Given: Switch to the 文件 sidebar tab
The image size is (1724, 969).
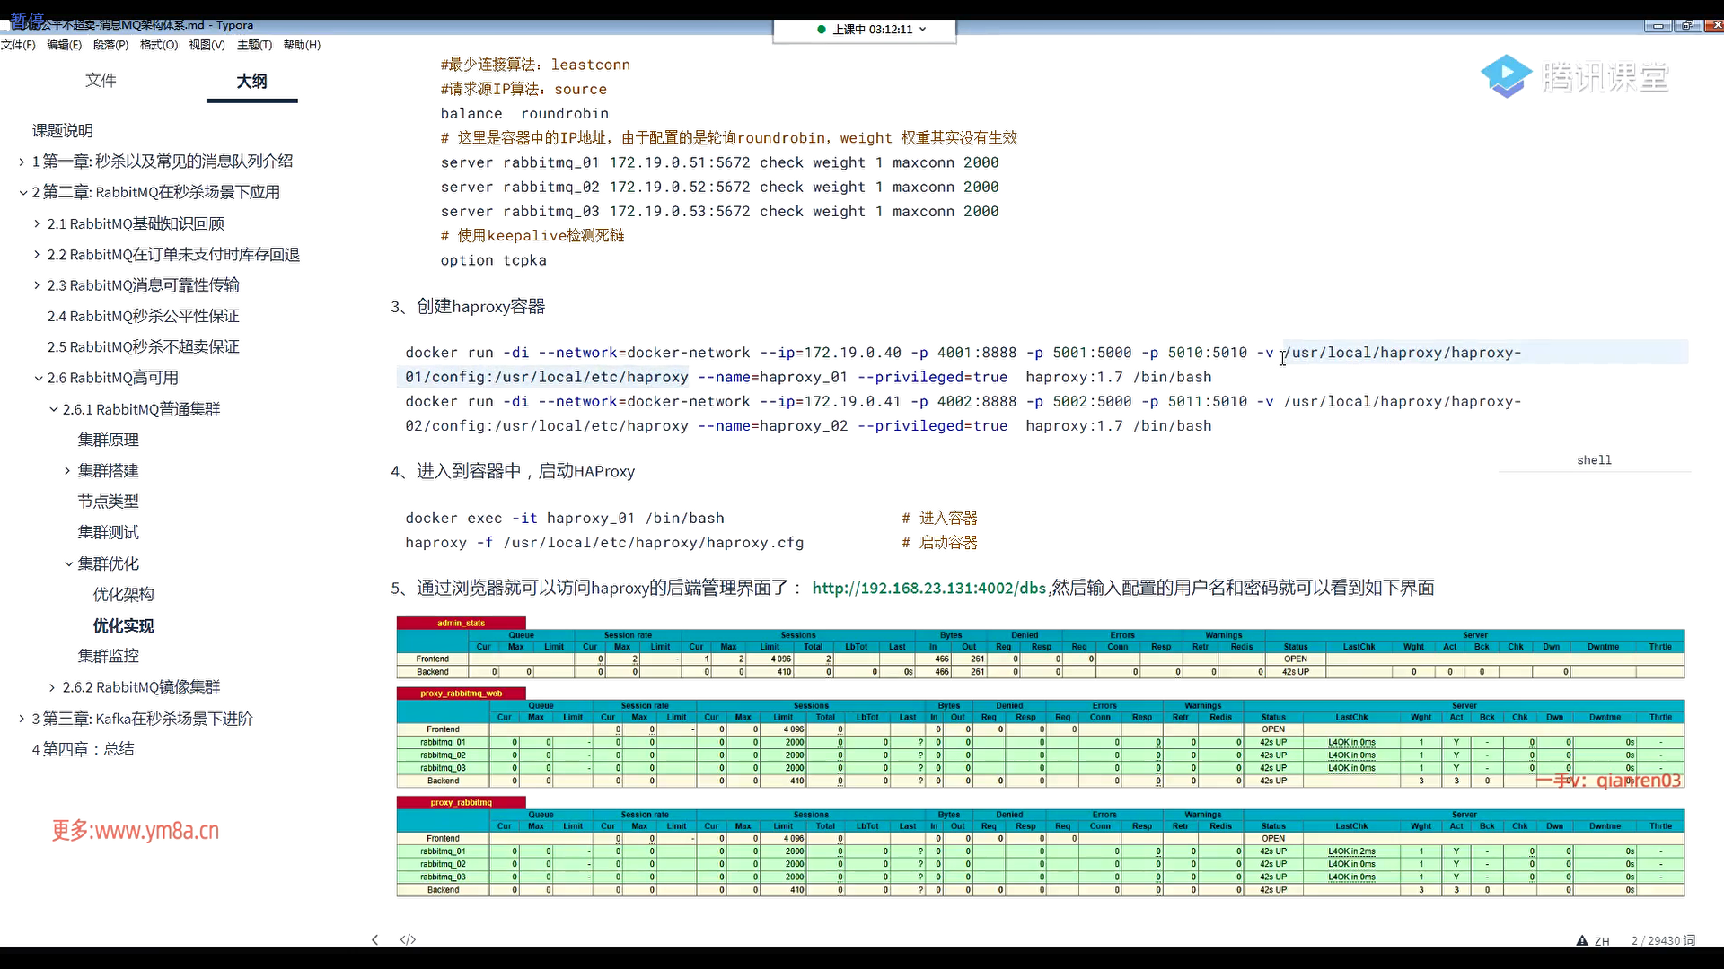Looking at the screenshot, I should click(101, 81).
